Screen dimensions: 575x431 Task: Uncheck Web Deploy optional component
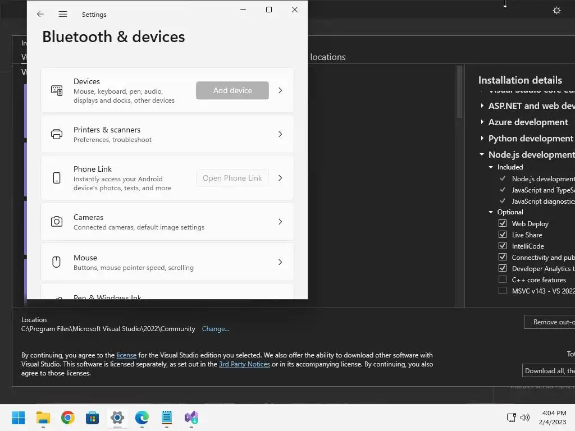click(503, 223)
